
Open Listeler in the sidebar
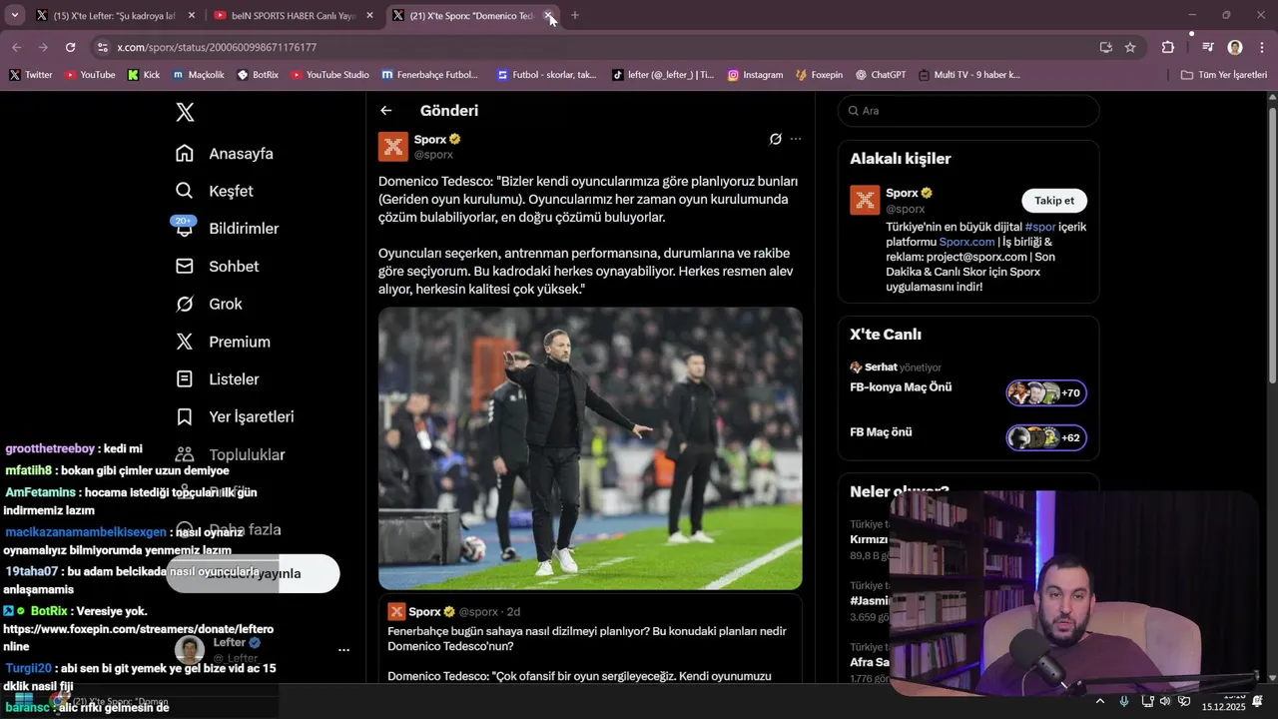217,379
